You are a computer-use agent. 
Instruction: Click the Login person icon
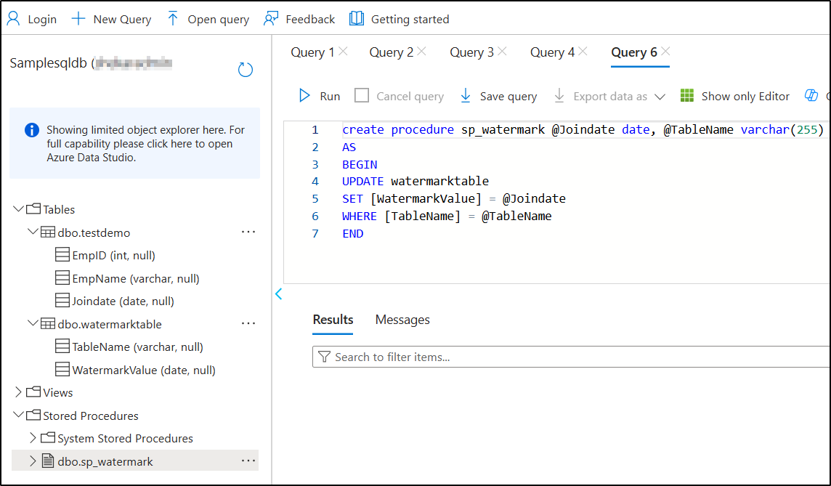pos(13,19)
